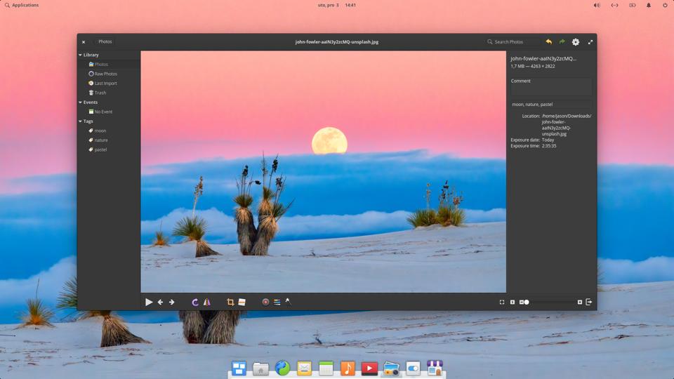Zoom photo to fit the window
The width and height of the screenshot is (674, 379).
pyautogui.click(x=502, y=302)
